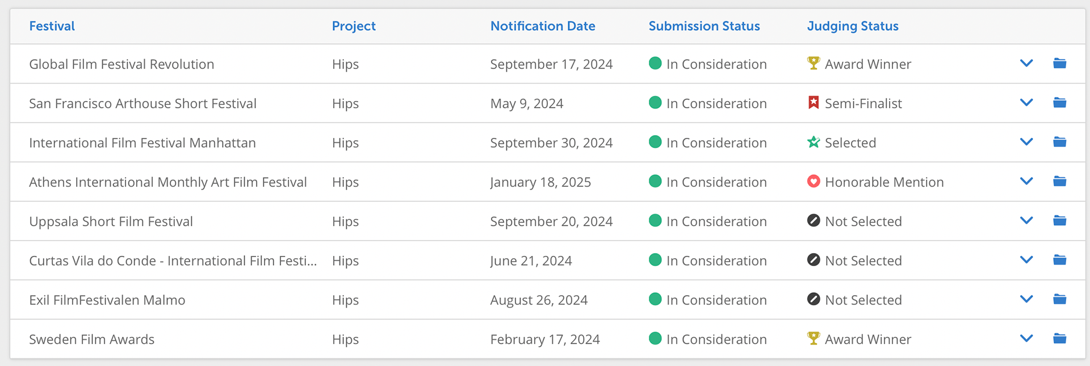
Task: Expand the International Film Festival Manhattan row
Action: tap(1026, 142)
